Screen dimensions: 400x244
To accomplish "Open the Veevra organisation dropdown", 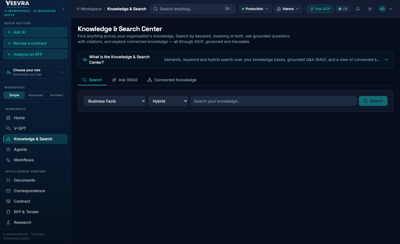I will pyautogui.click(x=288, y=9).
